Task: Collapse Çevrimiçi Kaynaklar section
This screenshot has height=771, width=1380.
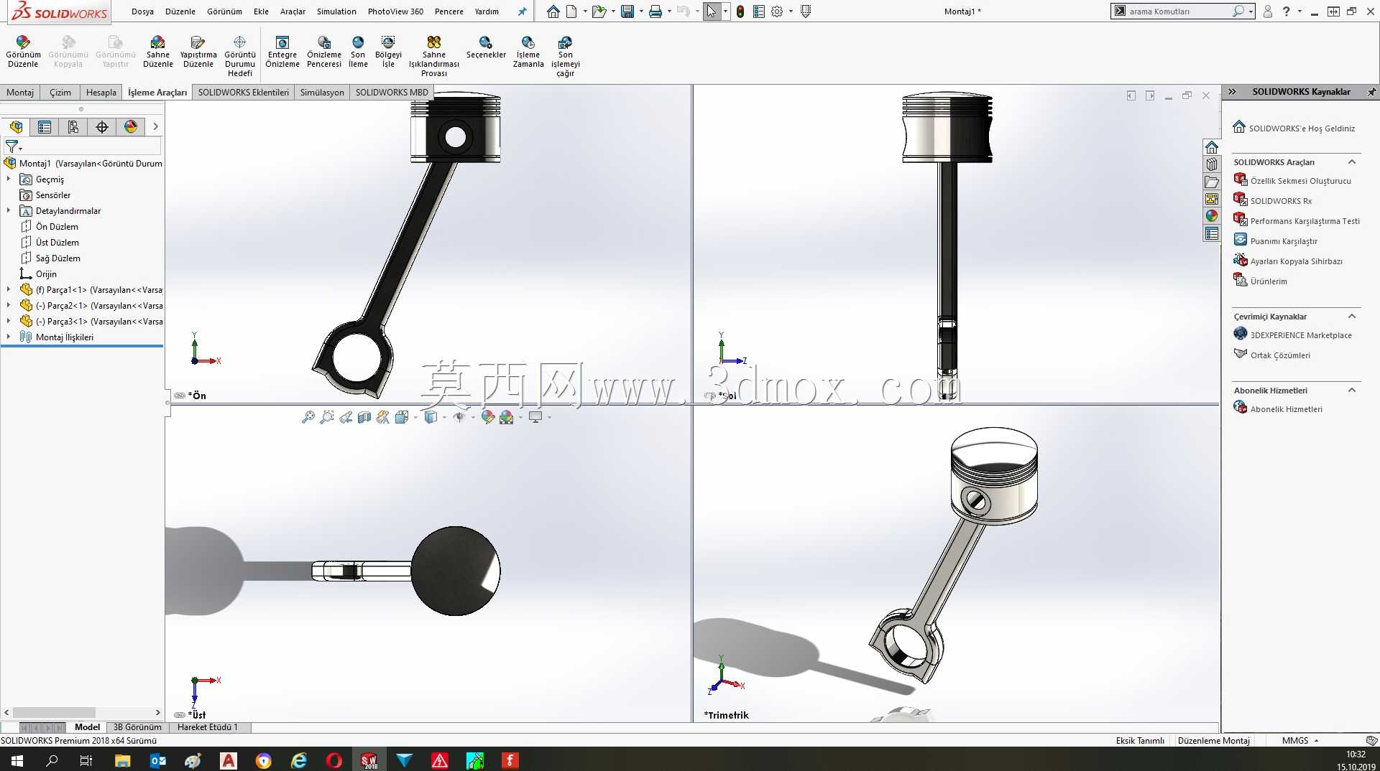Action: pos(1352,317)
